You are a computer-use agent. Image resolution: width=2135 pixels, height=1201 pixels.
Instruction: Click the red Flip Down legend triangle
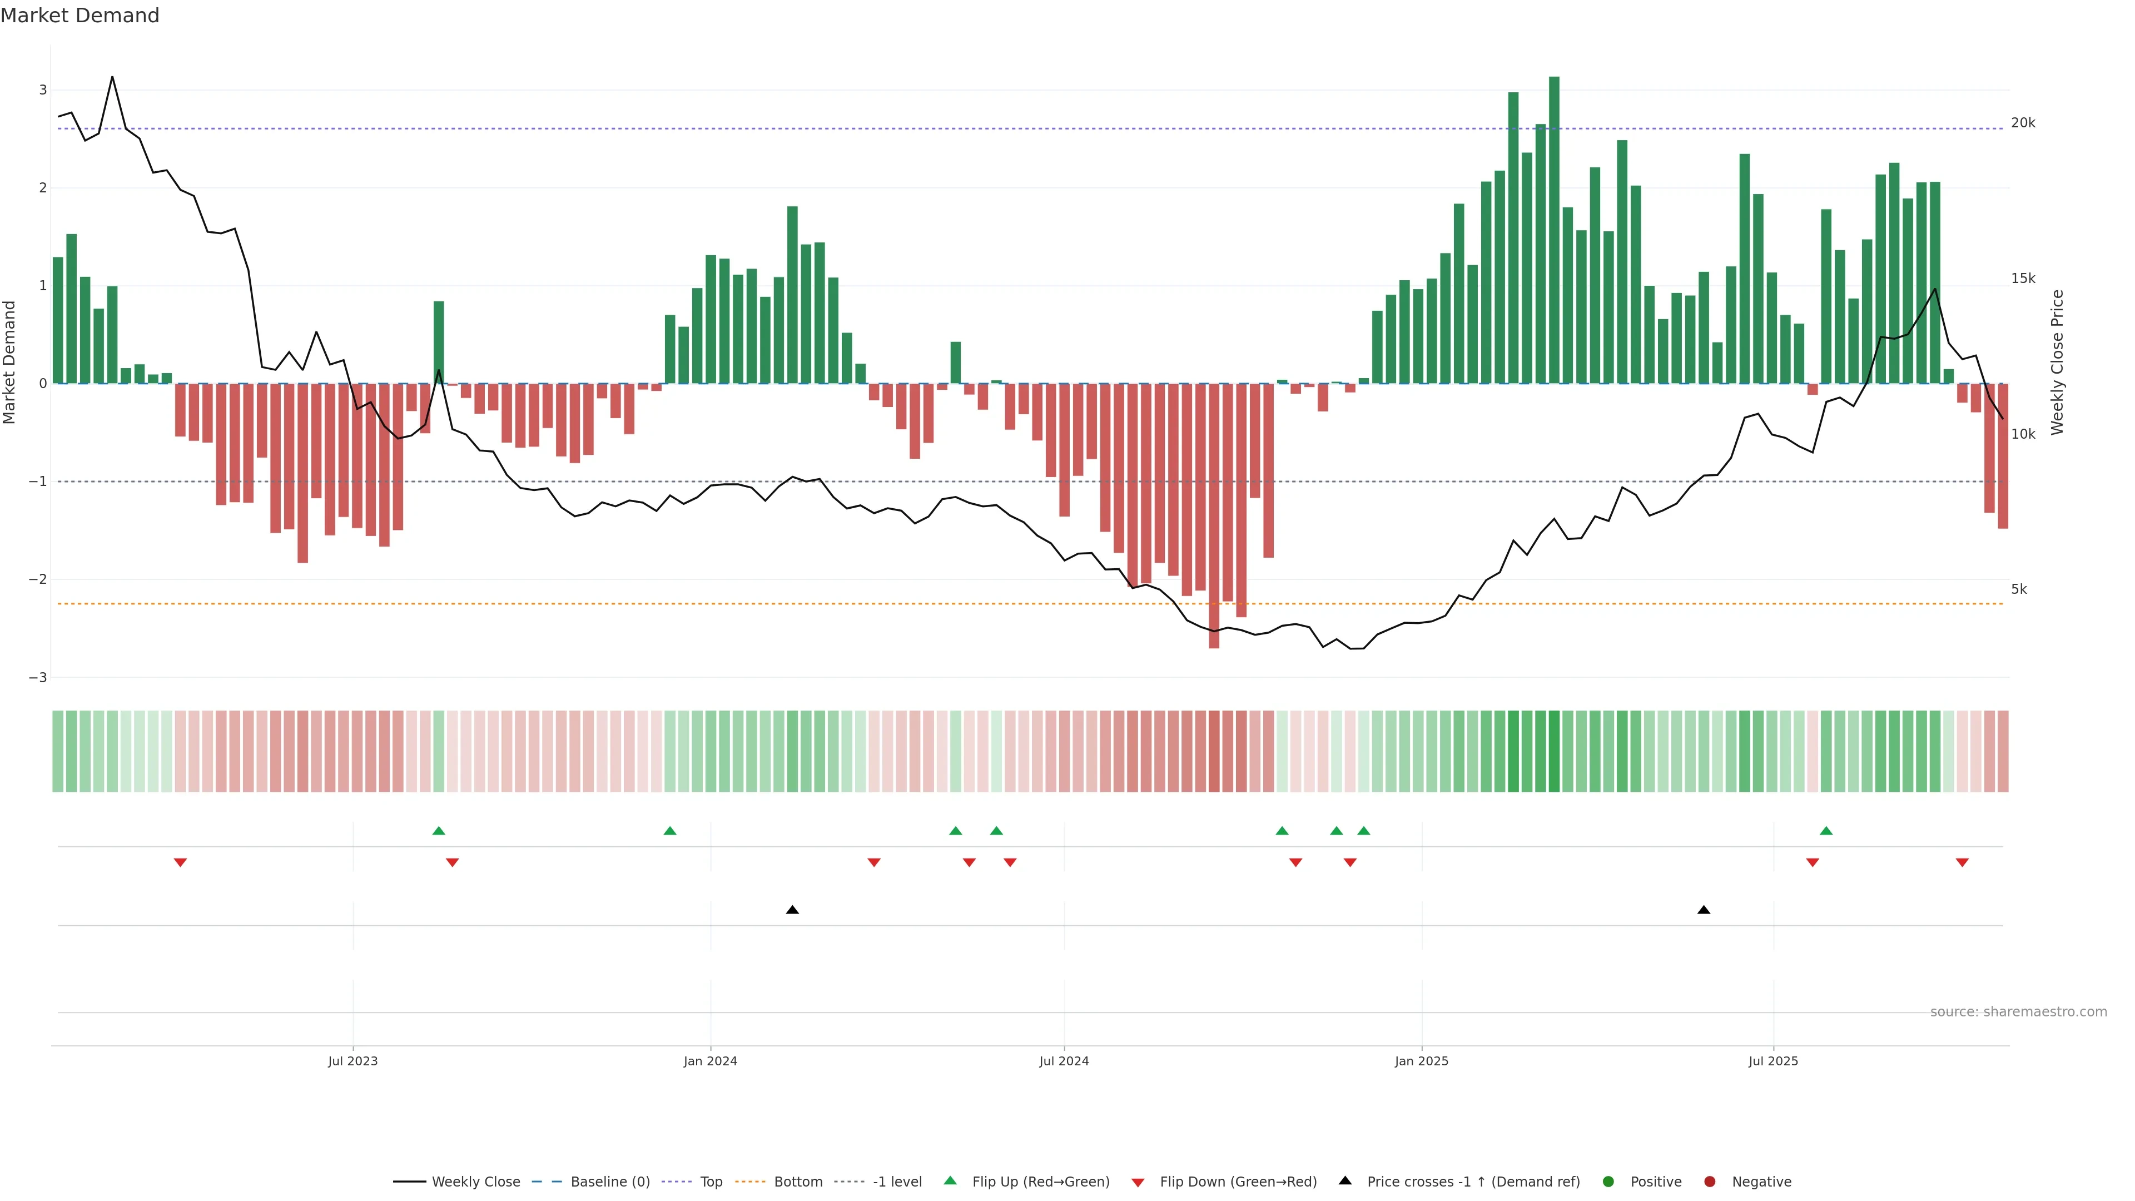[1138, 1183]
